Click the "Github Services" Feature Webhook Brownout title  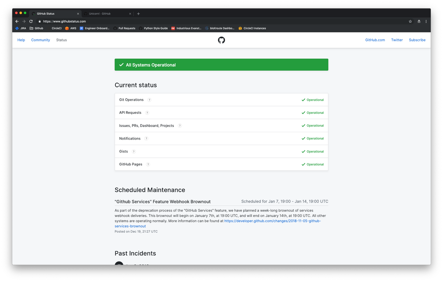[162, 202]
